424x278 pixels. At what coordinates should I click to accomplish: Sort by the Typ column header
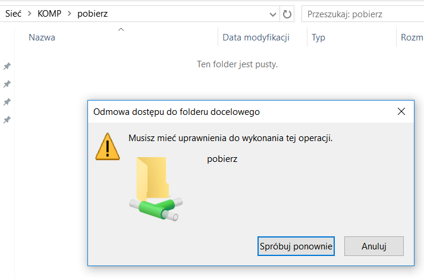coord(318,38)
